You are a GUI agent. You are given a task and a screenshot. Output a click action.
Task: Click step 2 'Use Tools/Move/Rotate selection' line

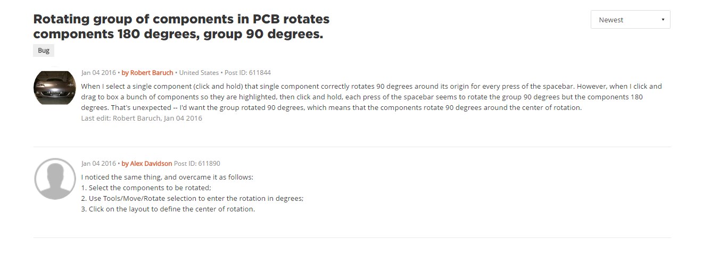(192, 198)
